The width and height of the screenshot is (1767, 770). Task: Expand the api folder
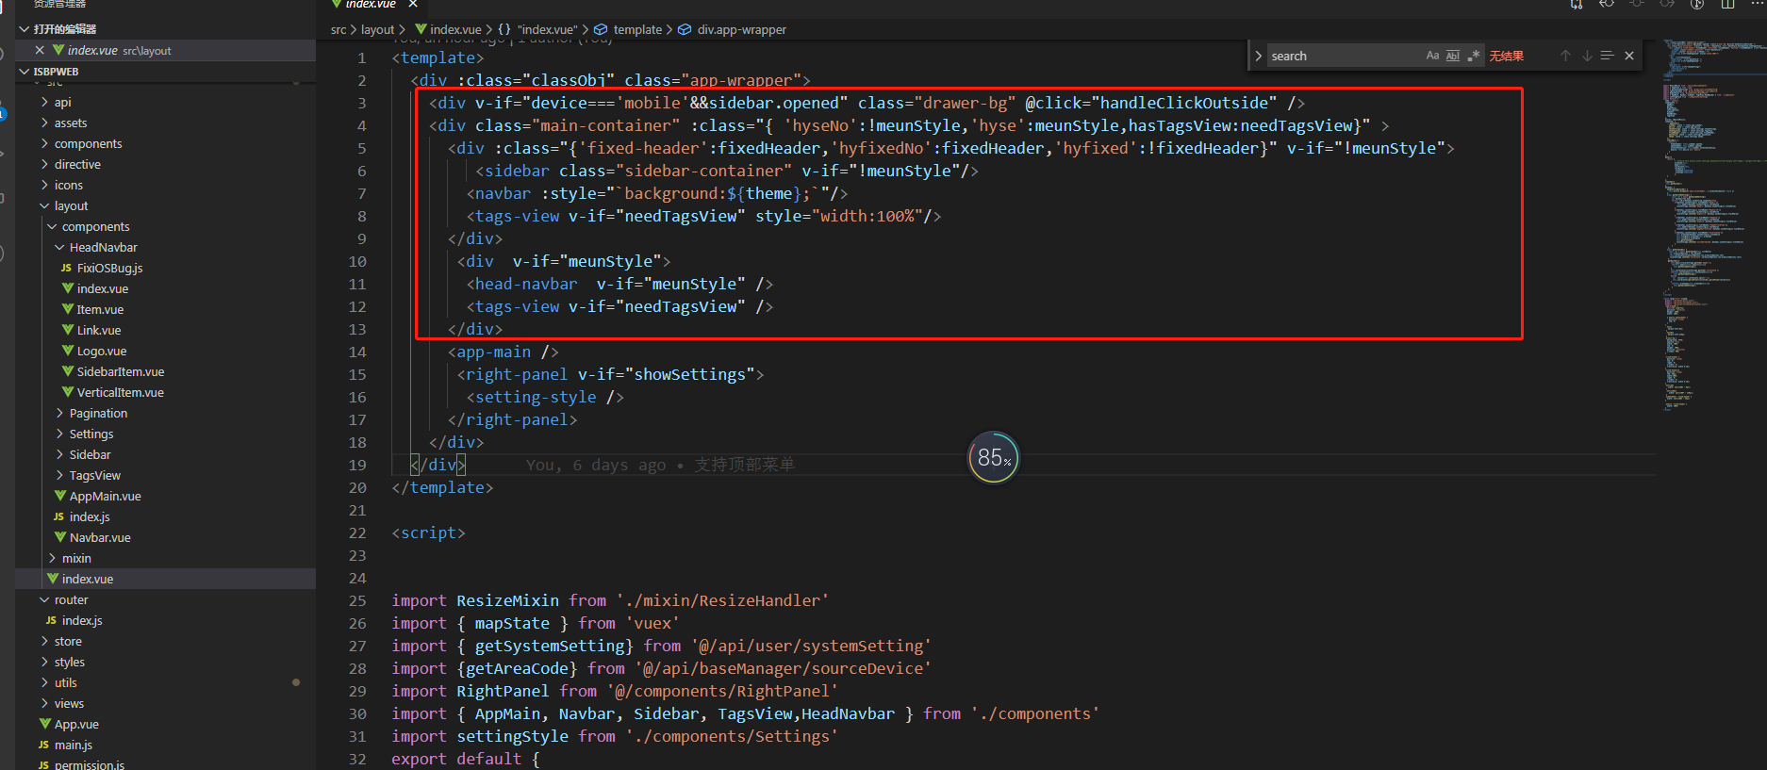coord(44,102)
